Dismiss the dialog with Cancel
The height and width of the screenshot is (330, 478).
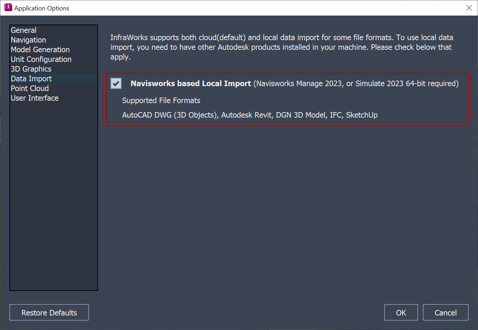[445, 312]
